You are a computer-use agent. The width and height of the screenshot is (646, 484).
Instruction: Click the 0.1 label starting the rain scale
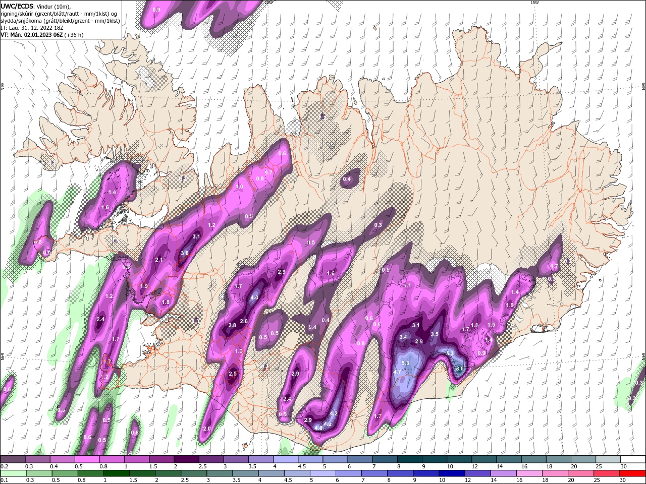coord(5,480)
